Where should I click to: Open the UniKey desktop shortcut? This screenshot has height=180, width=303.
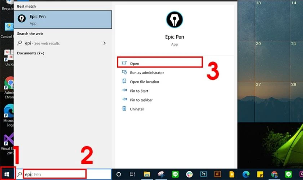tap(8, 58)
